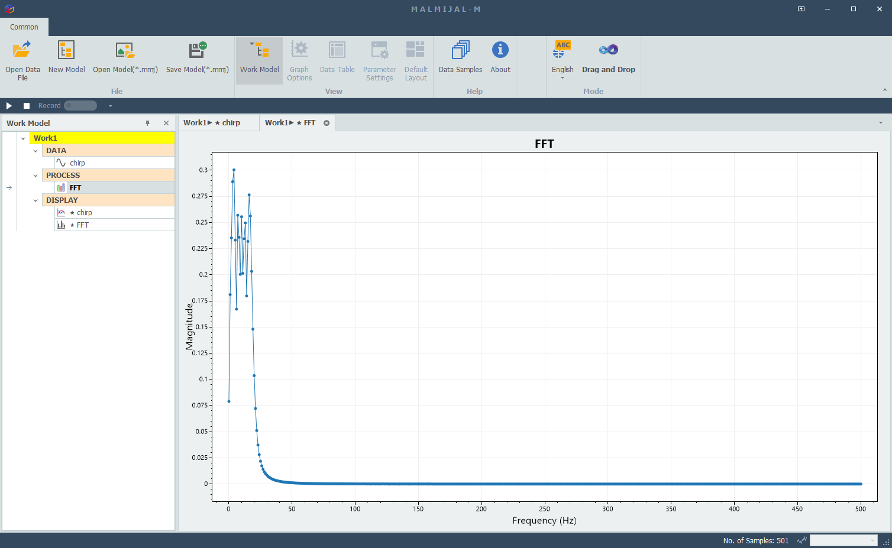Open Parameter Settings

tap(379, 60)
